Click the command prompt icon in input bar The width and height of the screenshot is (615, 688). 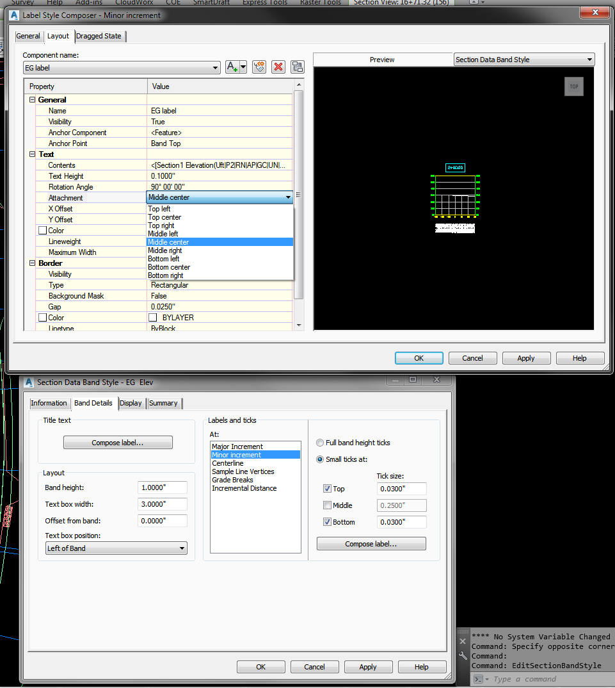tap(477, 679)
